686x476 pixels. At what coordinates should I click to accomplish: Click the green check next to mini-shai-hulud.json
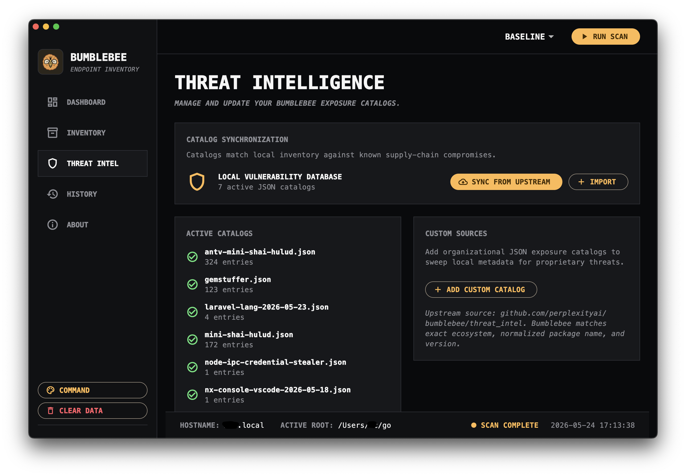(192, 339)
